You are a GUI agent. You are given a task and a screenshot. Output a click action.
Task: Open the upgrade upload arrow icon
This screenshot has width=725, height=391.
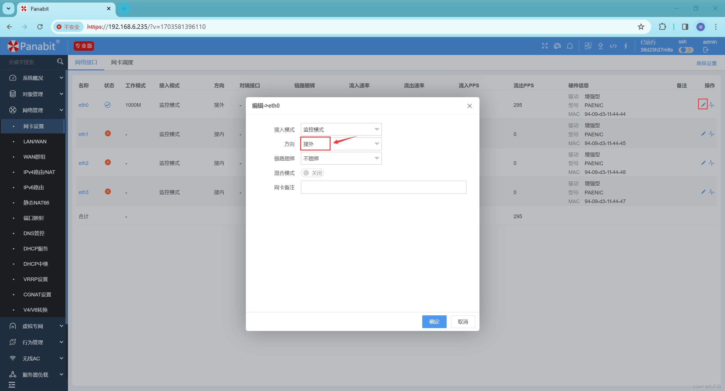600,46
